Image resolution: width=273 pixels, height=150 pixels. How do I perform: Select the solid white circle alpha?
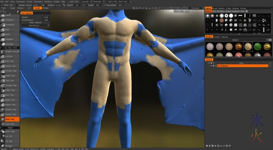point(231,16)
